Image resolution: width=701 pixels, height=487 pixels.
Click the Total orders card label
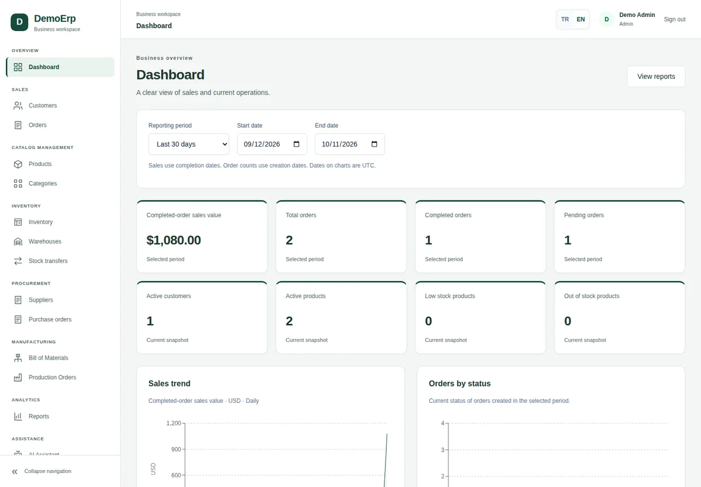pyautogui.click(x=301, y=215)
